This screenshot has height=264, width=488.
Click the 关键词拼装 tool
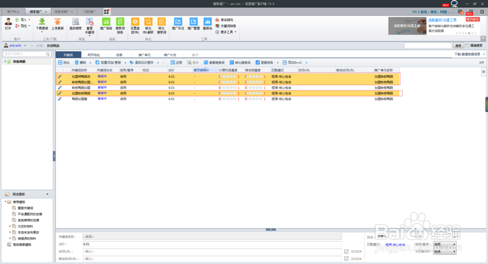pos(225,26)
